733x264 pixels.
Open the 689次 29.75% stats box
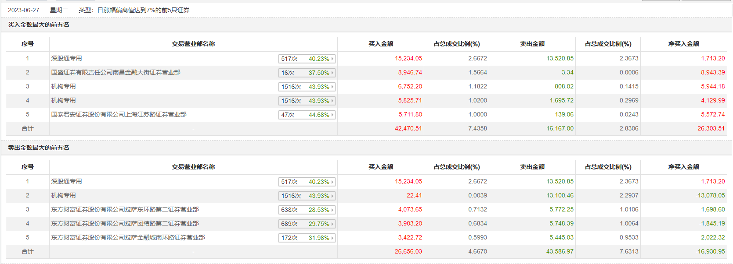pos(307,224)
